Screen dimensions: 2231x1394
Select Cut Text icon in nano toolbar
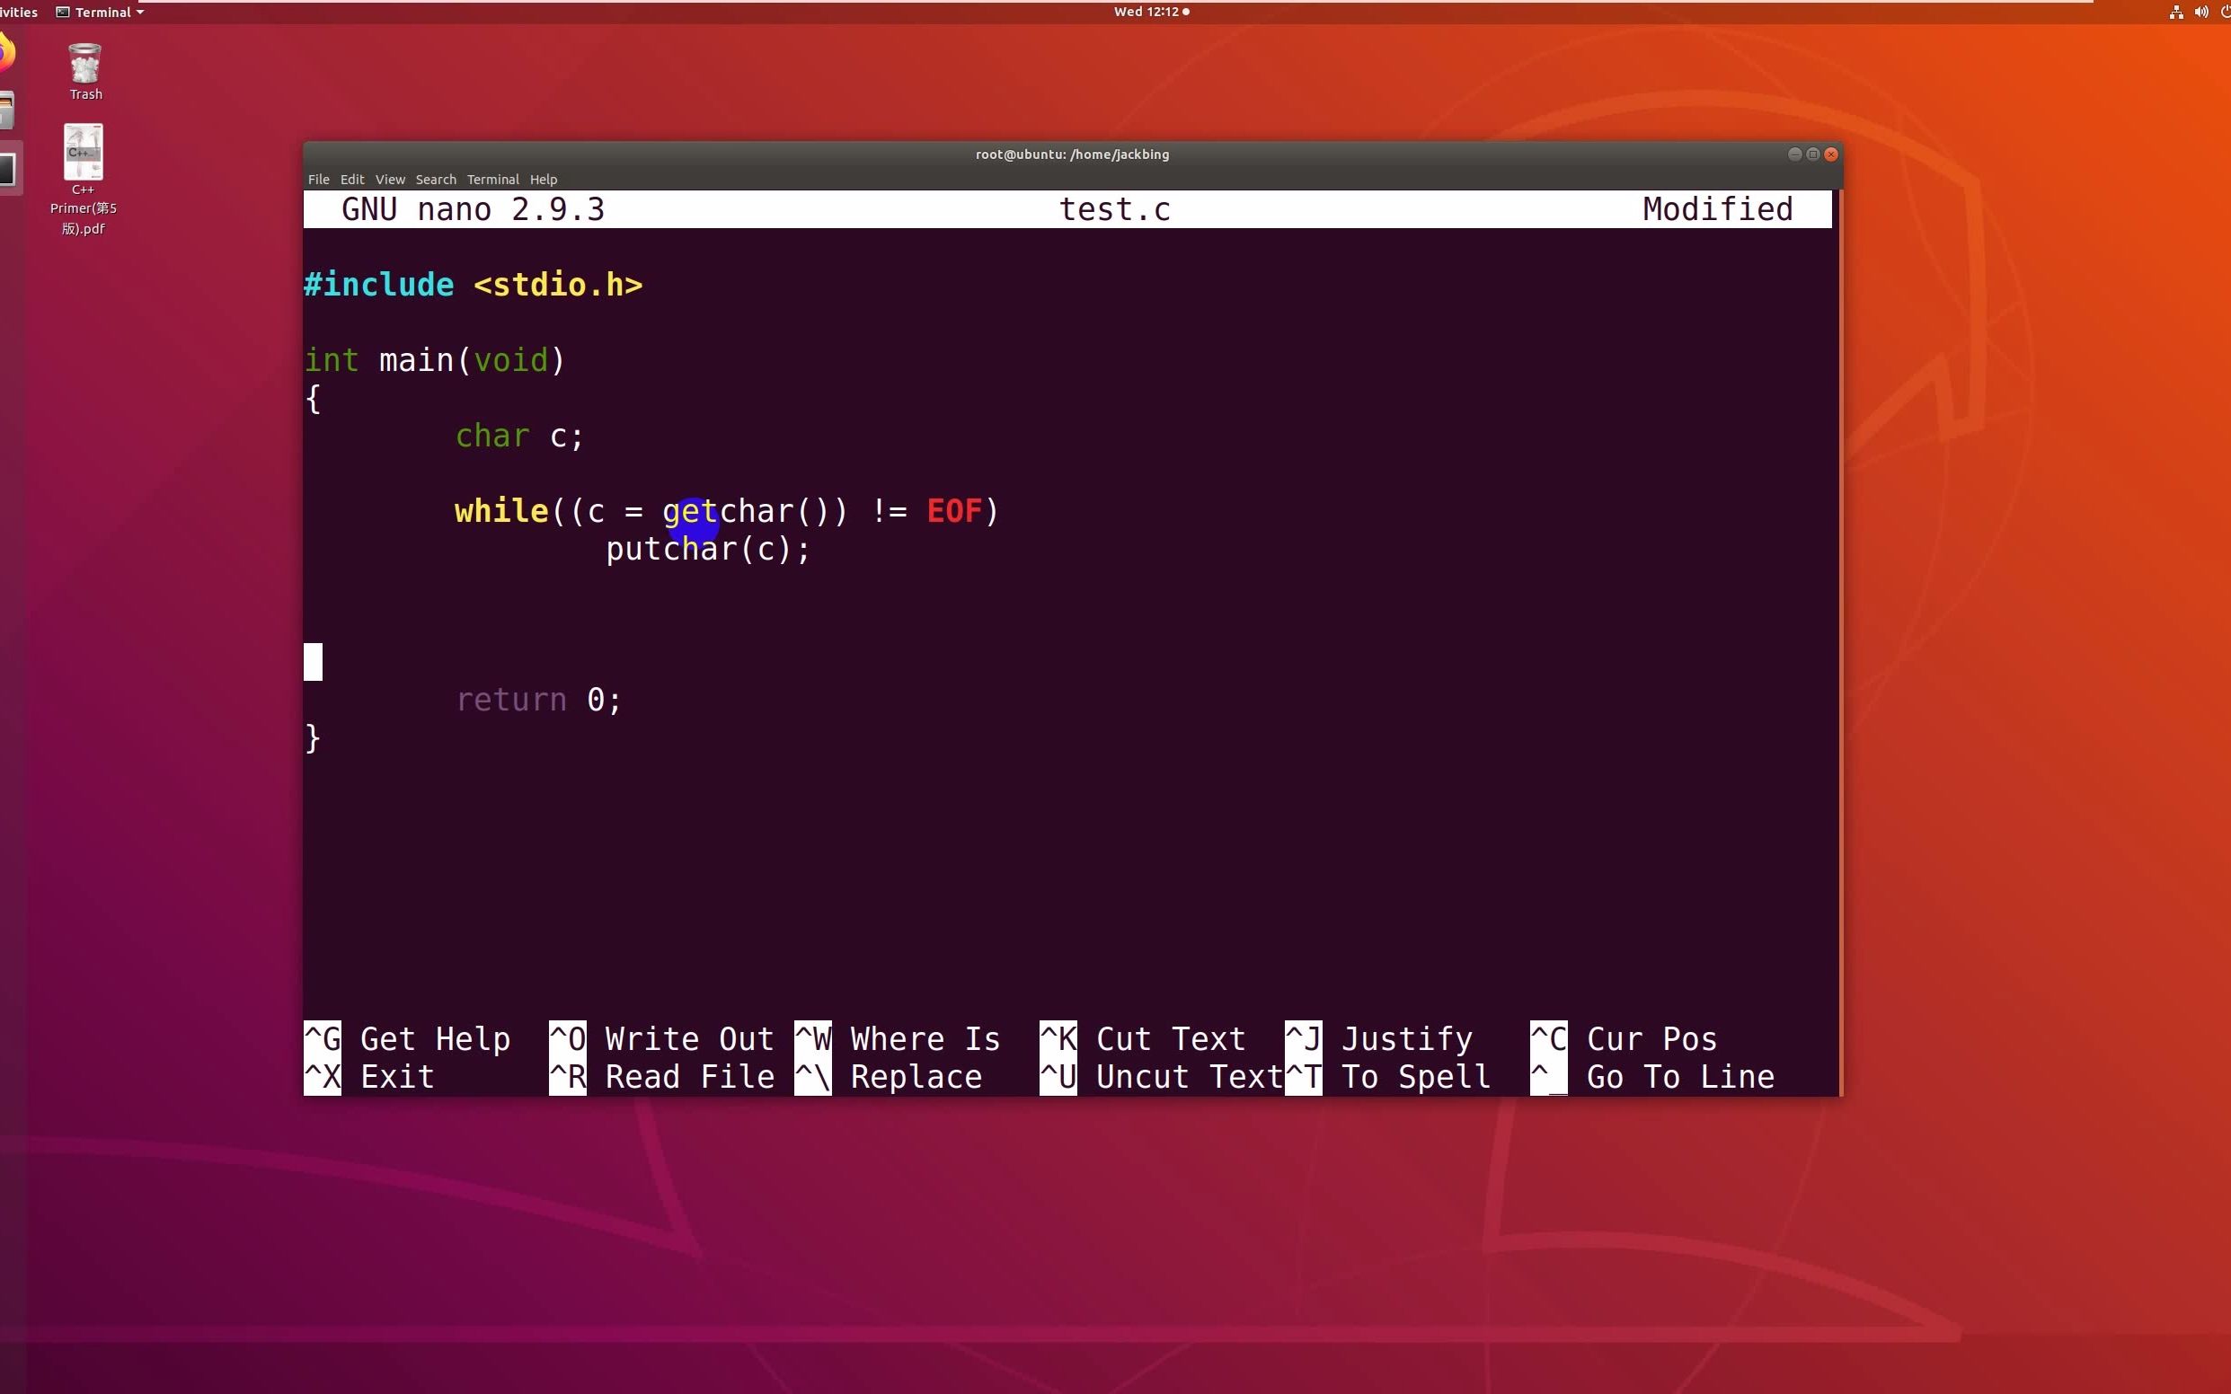click(x=1058, y=1039)
